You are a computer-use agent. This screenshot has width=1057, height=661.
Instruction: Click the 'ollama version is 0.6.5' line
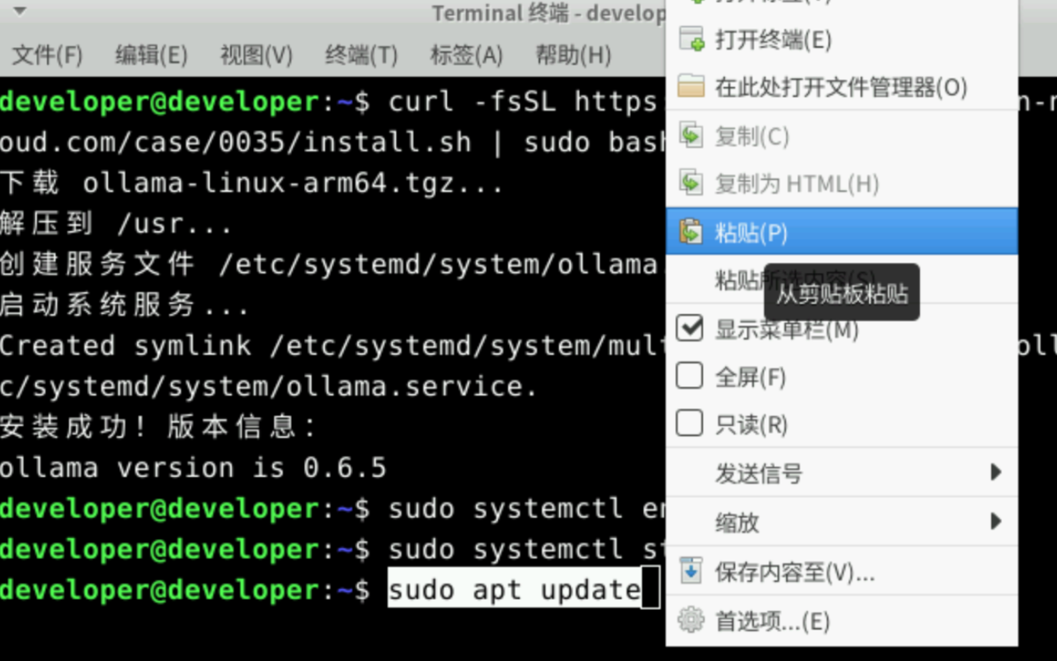click(x=193, y=468)
